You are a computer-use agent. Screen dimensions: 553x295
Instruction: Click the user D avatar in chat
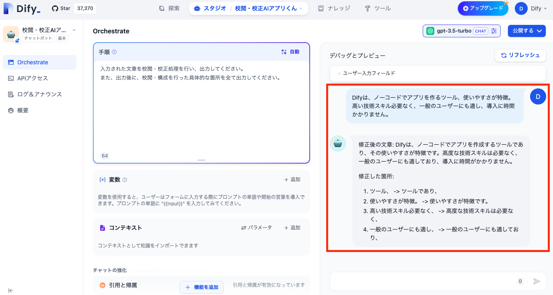pyautogui.click(x=538, y=96)
